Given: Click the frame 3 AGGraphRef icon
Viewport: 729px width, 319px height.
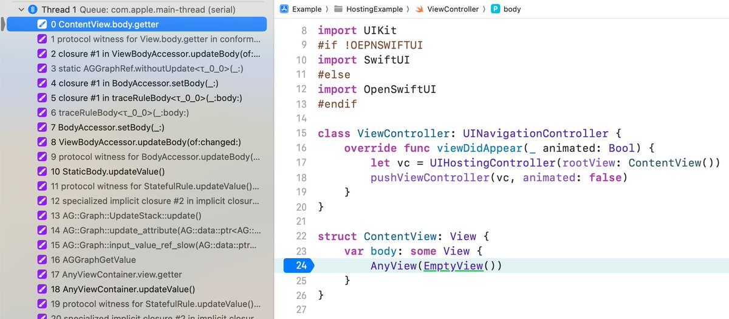Looking at the screenshot, I should click(x=43, y=69).
